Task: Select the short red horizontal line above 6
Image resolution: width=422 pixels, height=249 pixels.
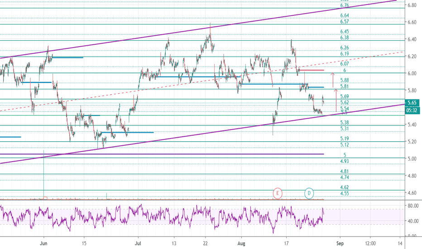Action: [x=312, y=70]
